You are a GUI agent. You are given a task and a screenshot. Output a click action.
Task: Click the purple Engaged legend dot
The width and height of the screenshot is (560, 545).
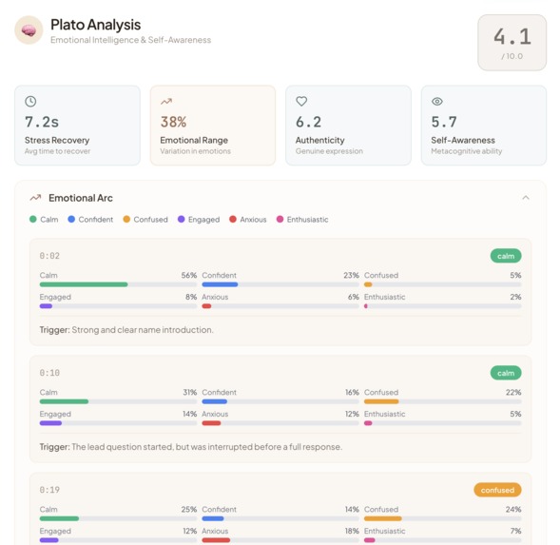181,219
